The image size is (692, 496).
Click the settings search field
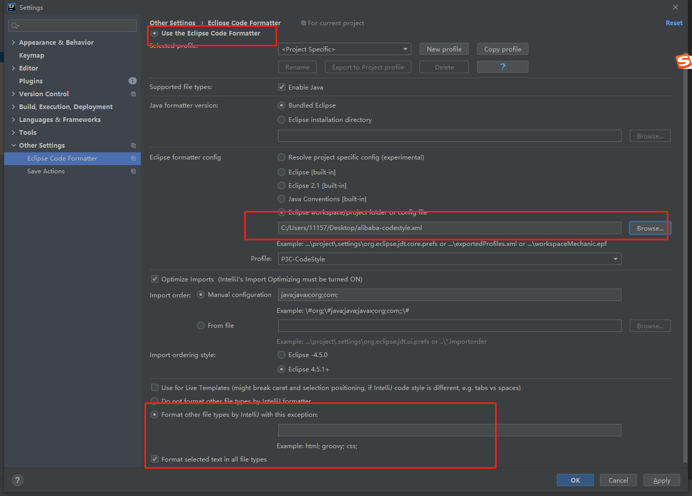click(72, 26)
